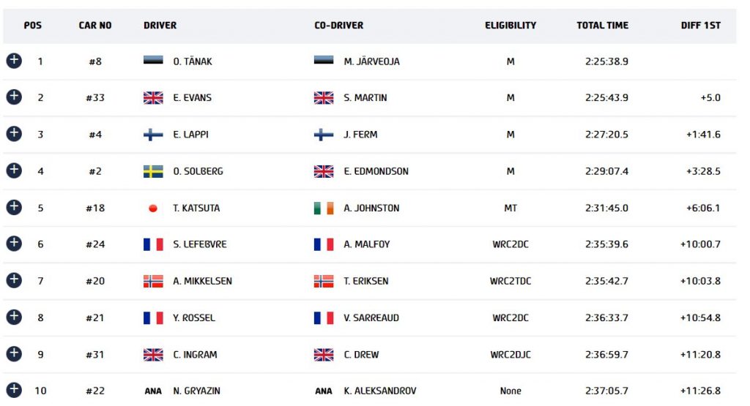750x406 pixels.
Task: Open E. Lappi row's plus expander
Action: click(14, 134)
